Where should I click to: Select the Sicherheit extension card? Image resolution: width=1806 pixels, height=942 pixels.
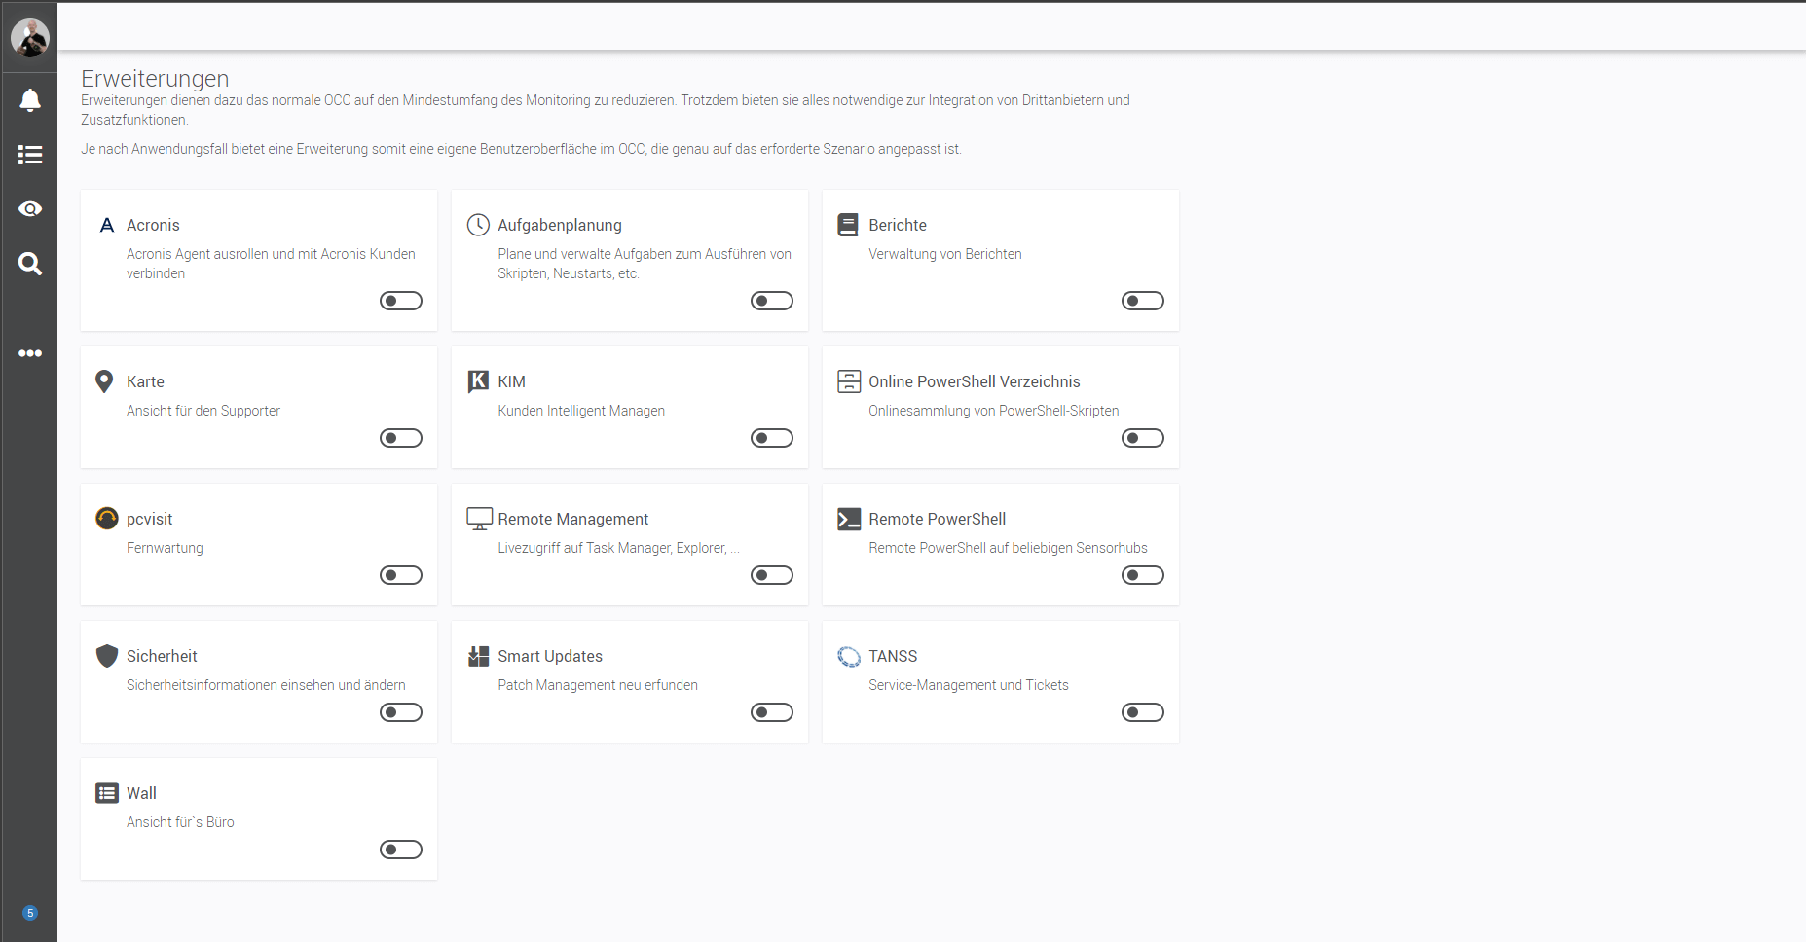pos(259,681)
